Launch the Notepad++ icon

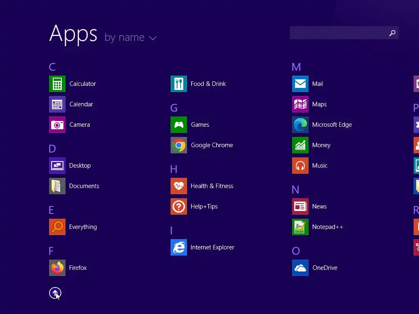[x=300, y=227]
